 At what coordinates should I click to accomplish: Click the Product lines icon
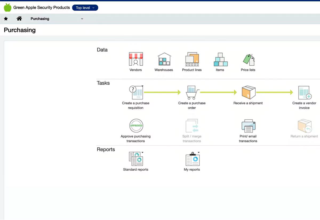coord(192,59)
